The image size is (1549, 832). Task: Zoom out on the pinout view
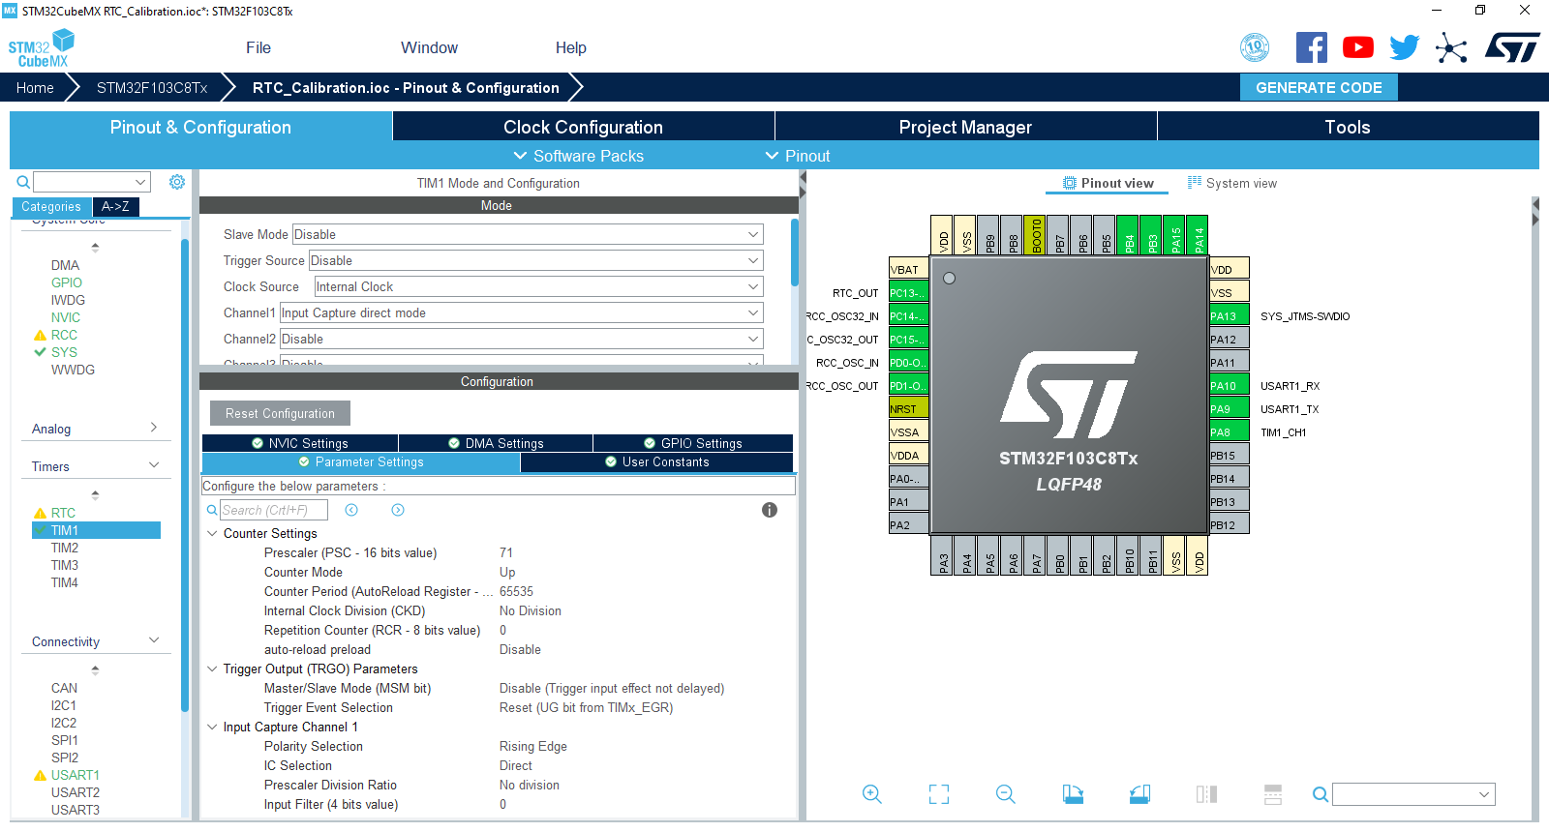(1006, 794)
